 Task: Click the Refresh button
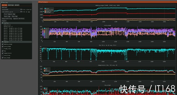tap(4, 7)
